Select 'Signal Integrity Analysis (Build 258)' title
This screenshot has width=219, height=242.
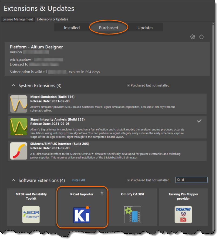pos(57,119)
